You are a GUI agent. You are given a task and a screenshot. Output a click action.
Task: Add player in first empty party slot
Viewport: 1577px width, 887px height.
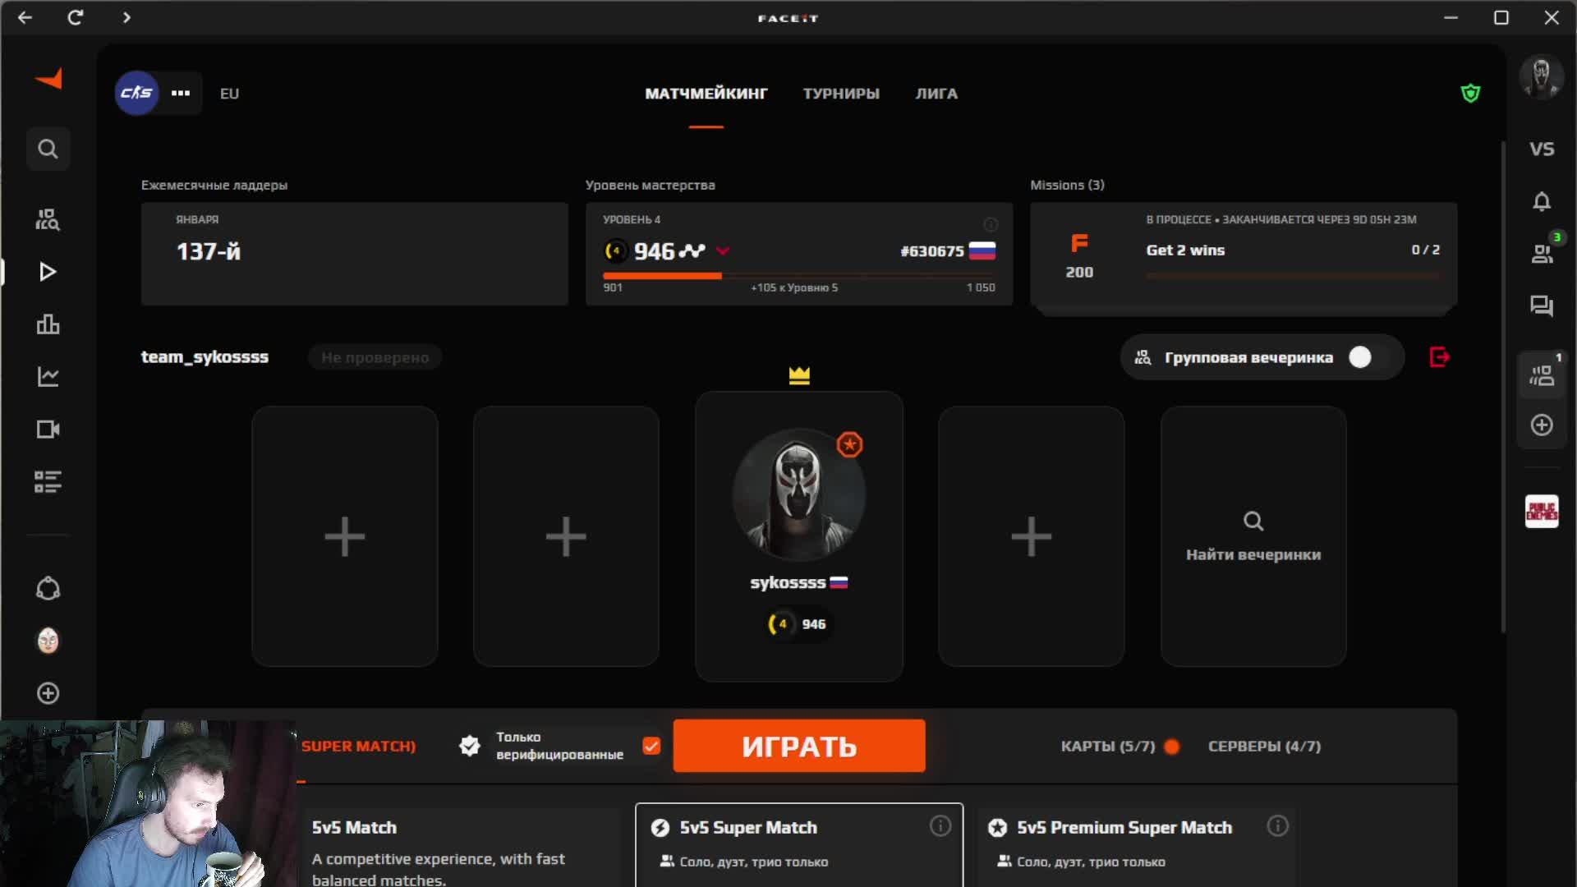[345, 536]
